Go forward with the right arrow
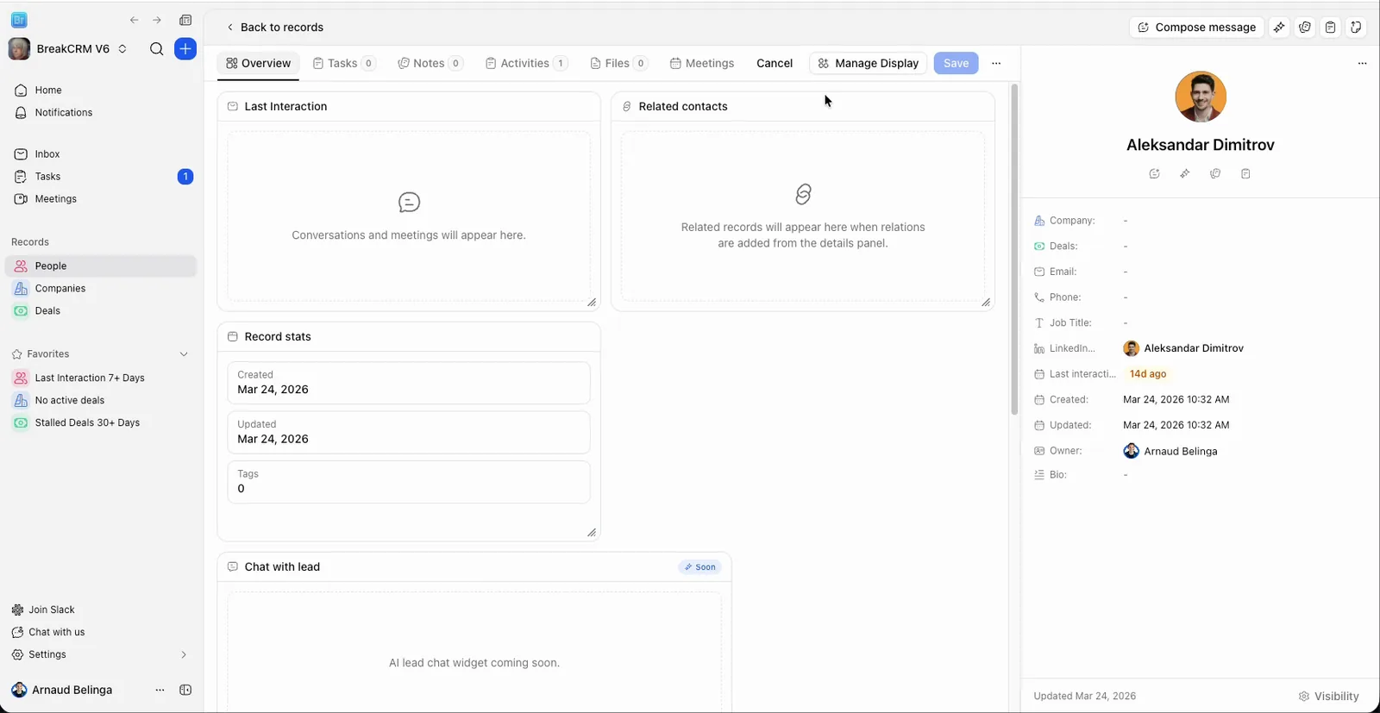This screenshot has height=713, width=1380. (x=157, y=20)
